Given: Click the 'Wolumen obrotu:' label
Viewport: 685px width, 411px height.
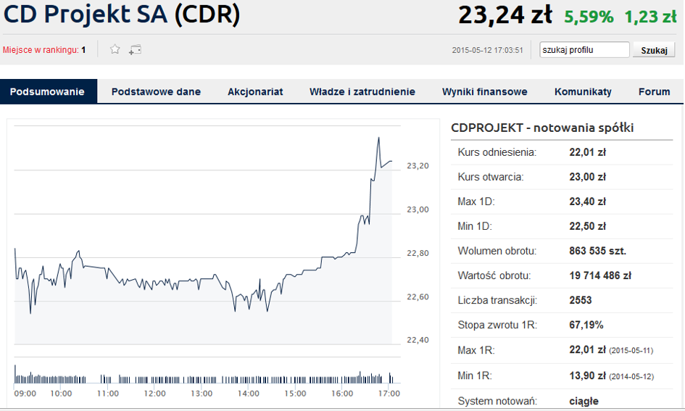Looking at the screenshot, I should click(x=497, y=251).
